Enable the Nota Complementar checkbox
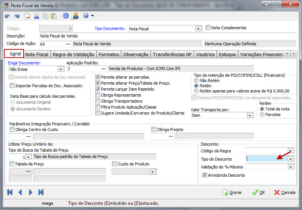Viewport: 302px width, 210px height. coord(209,28)
